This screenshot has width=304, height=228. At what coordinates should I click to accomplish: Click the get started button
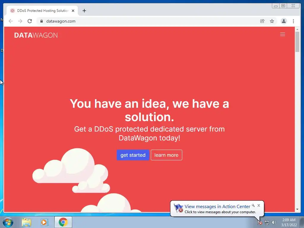[x=133, y=155]
